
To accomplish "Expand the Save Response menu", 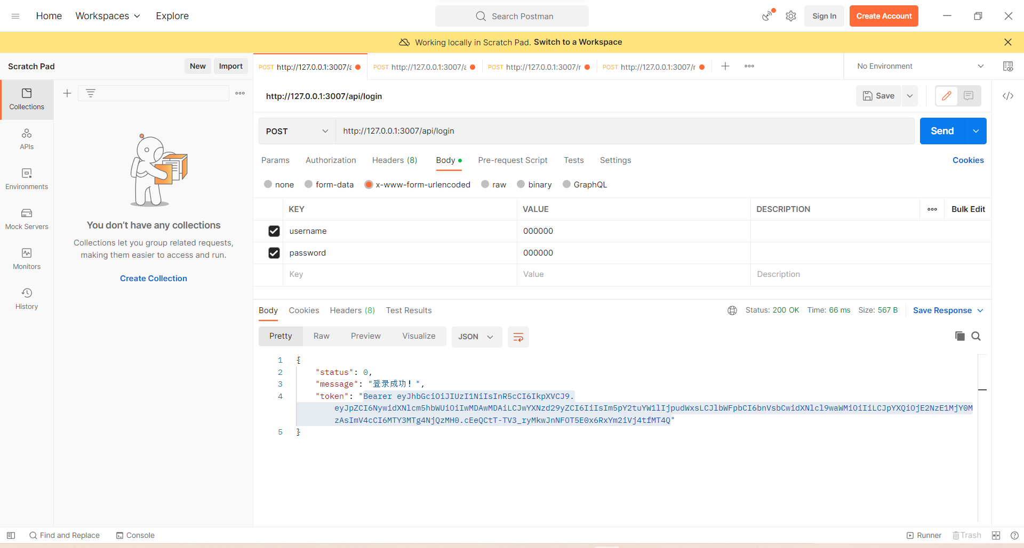I will click(948, 310).
